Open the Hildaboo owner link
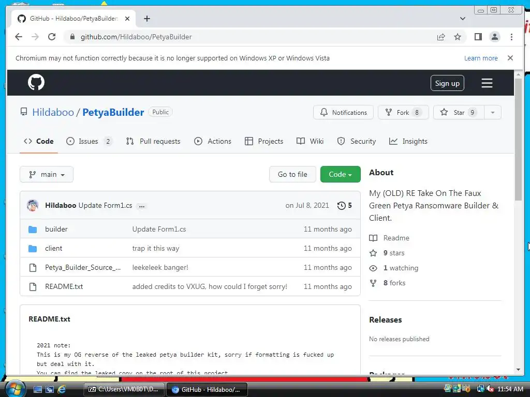Viewport: 530px width, 397px height. (53, 112)
